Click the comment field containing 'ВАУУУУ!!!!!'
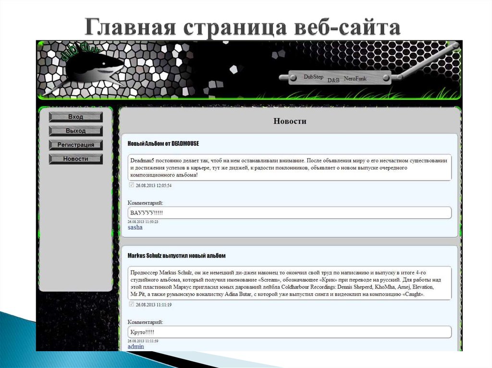 tap(288, 212)
